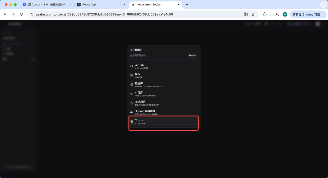Open the Google Translate page icon
The width and height of the screenshot is (328, 178).
tap(246, 14)
